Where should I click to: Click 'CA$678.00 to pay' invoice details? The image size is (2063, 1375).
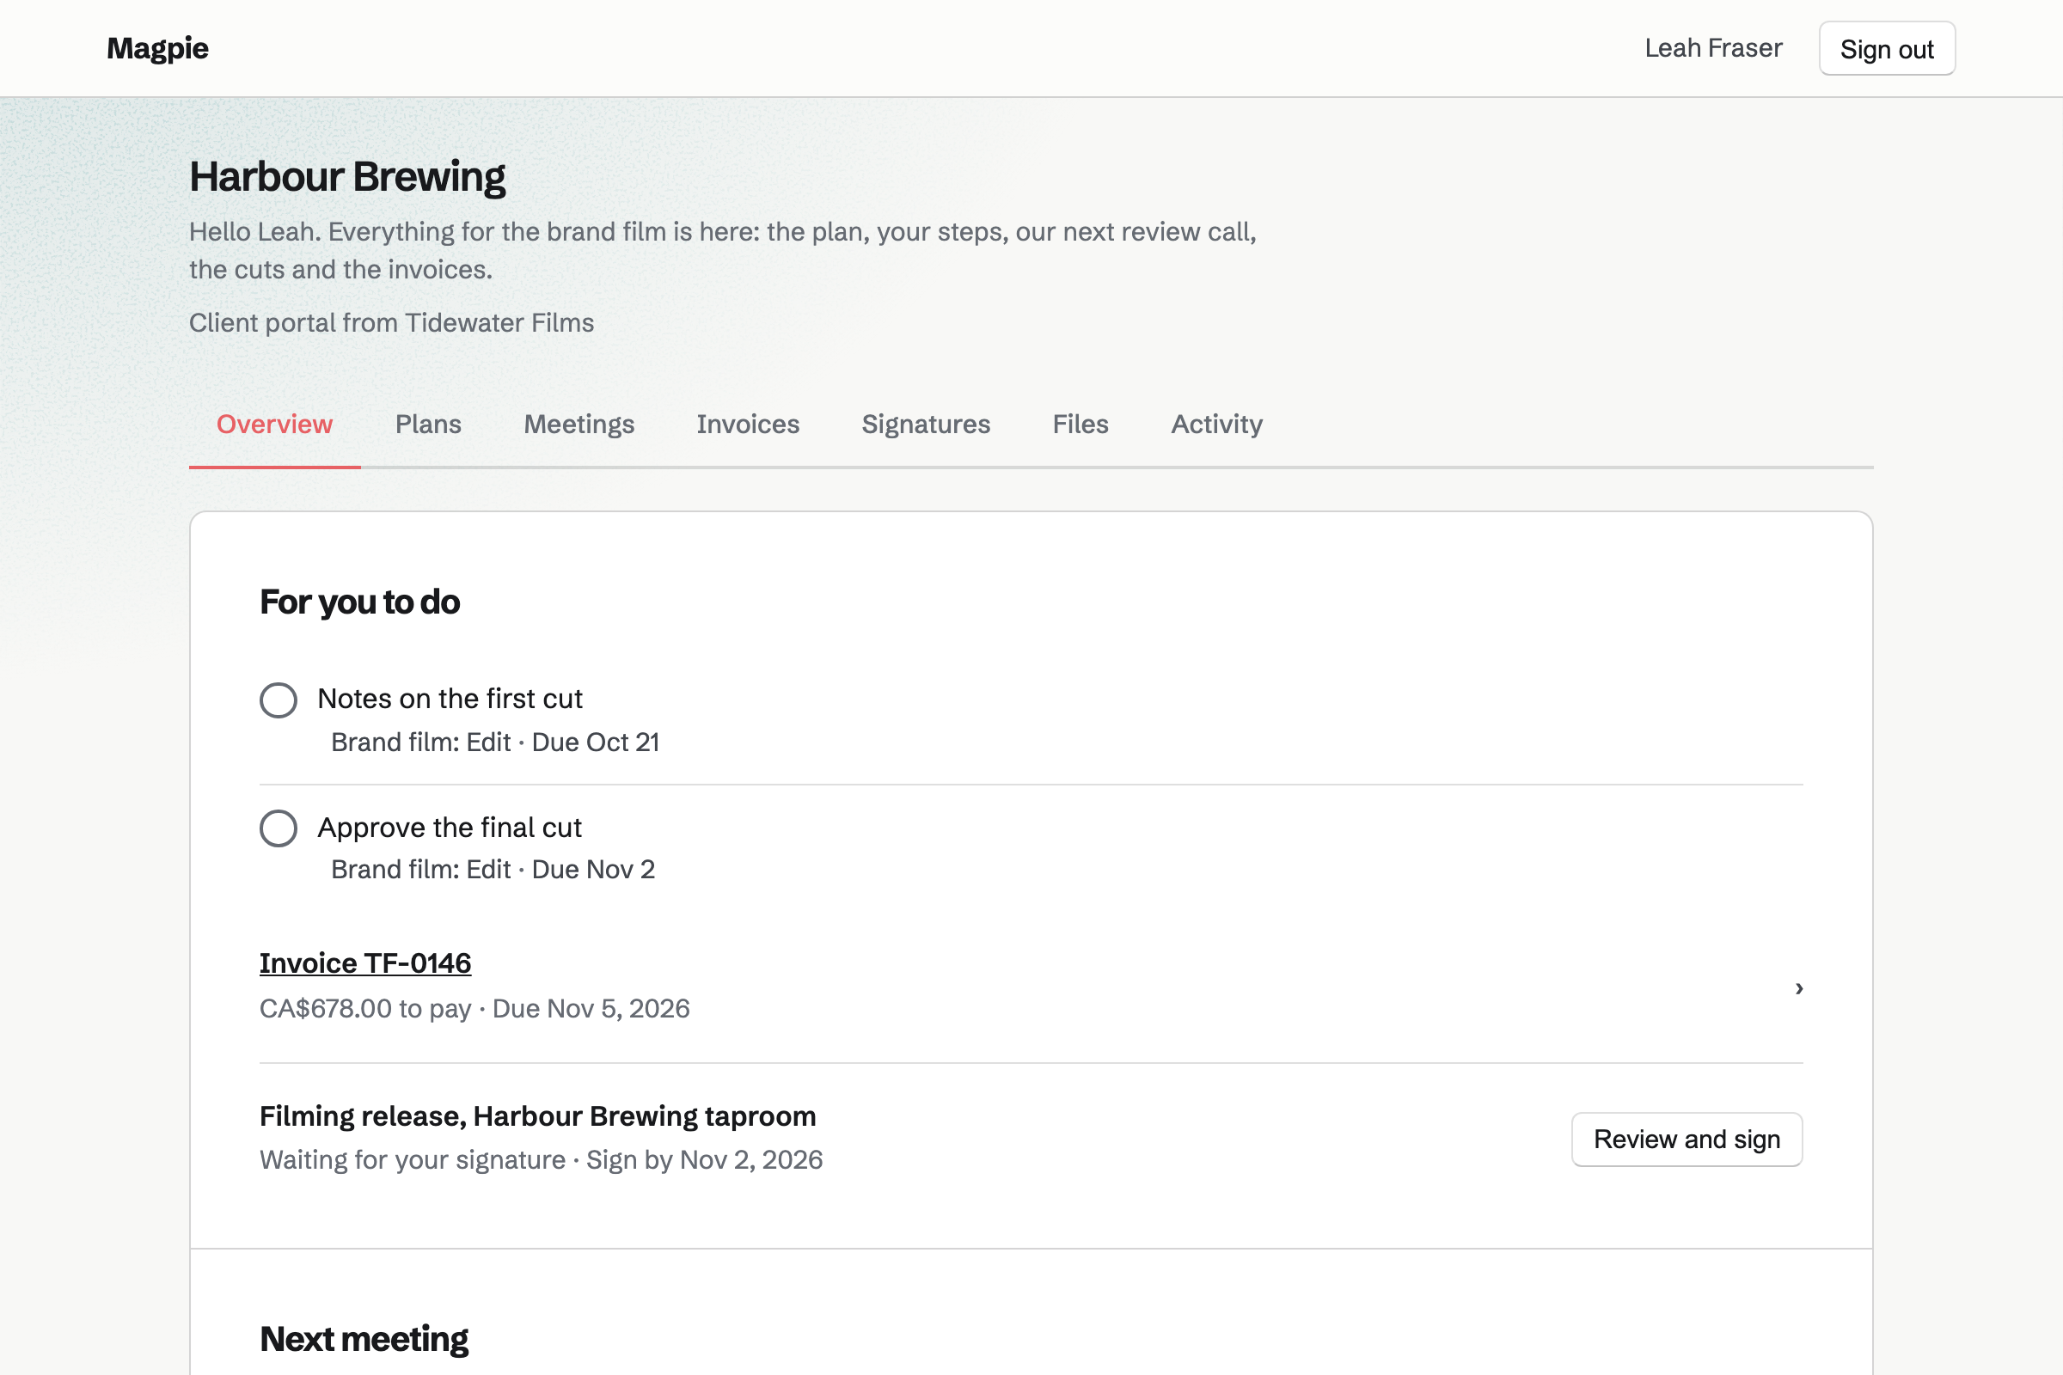pyautogui.click(x=474, y=1008)
